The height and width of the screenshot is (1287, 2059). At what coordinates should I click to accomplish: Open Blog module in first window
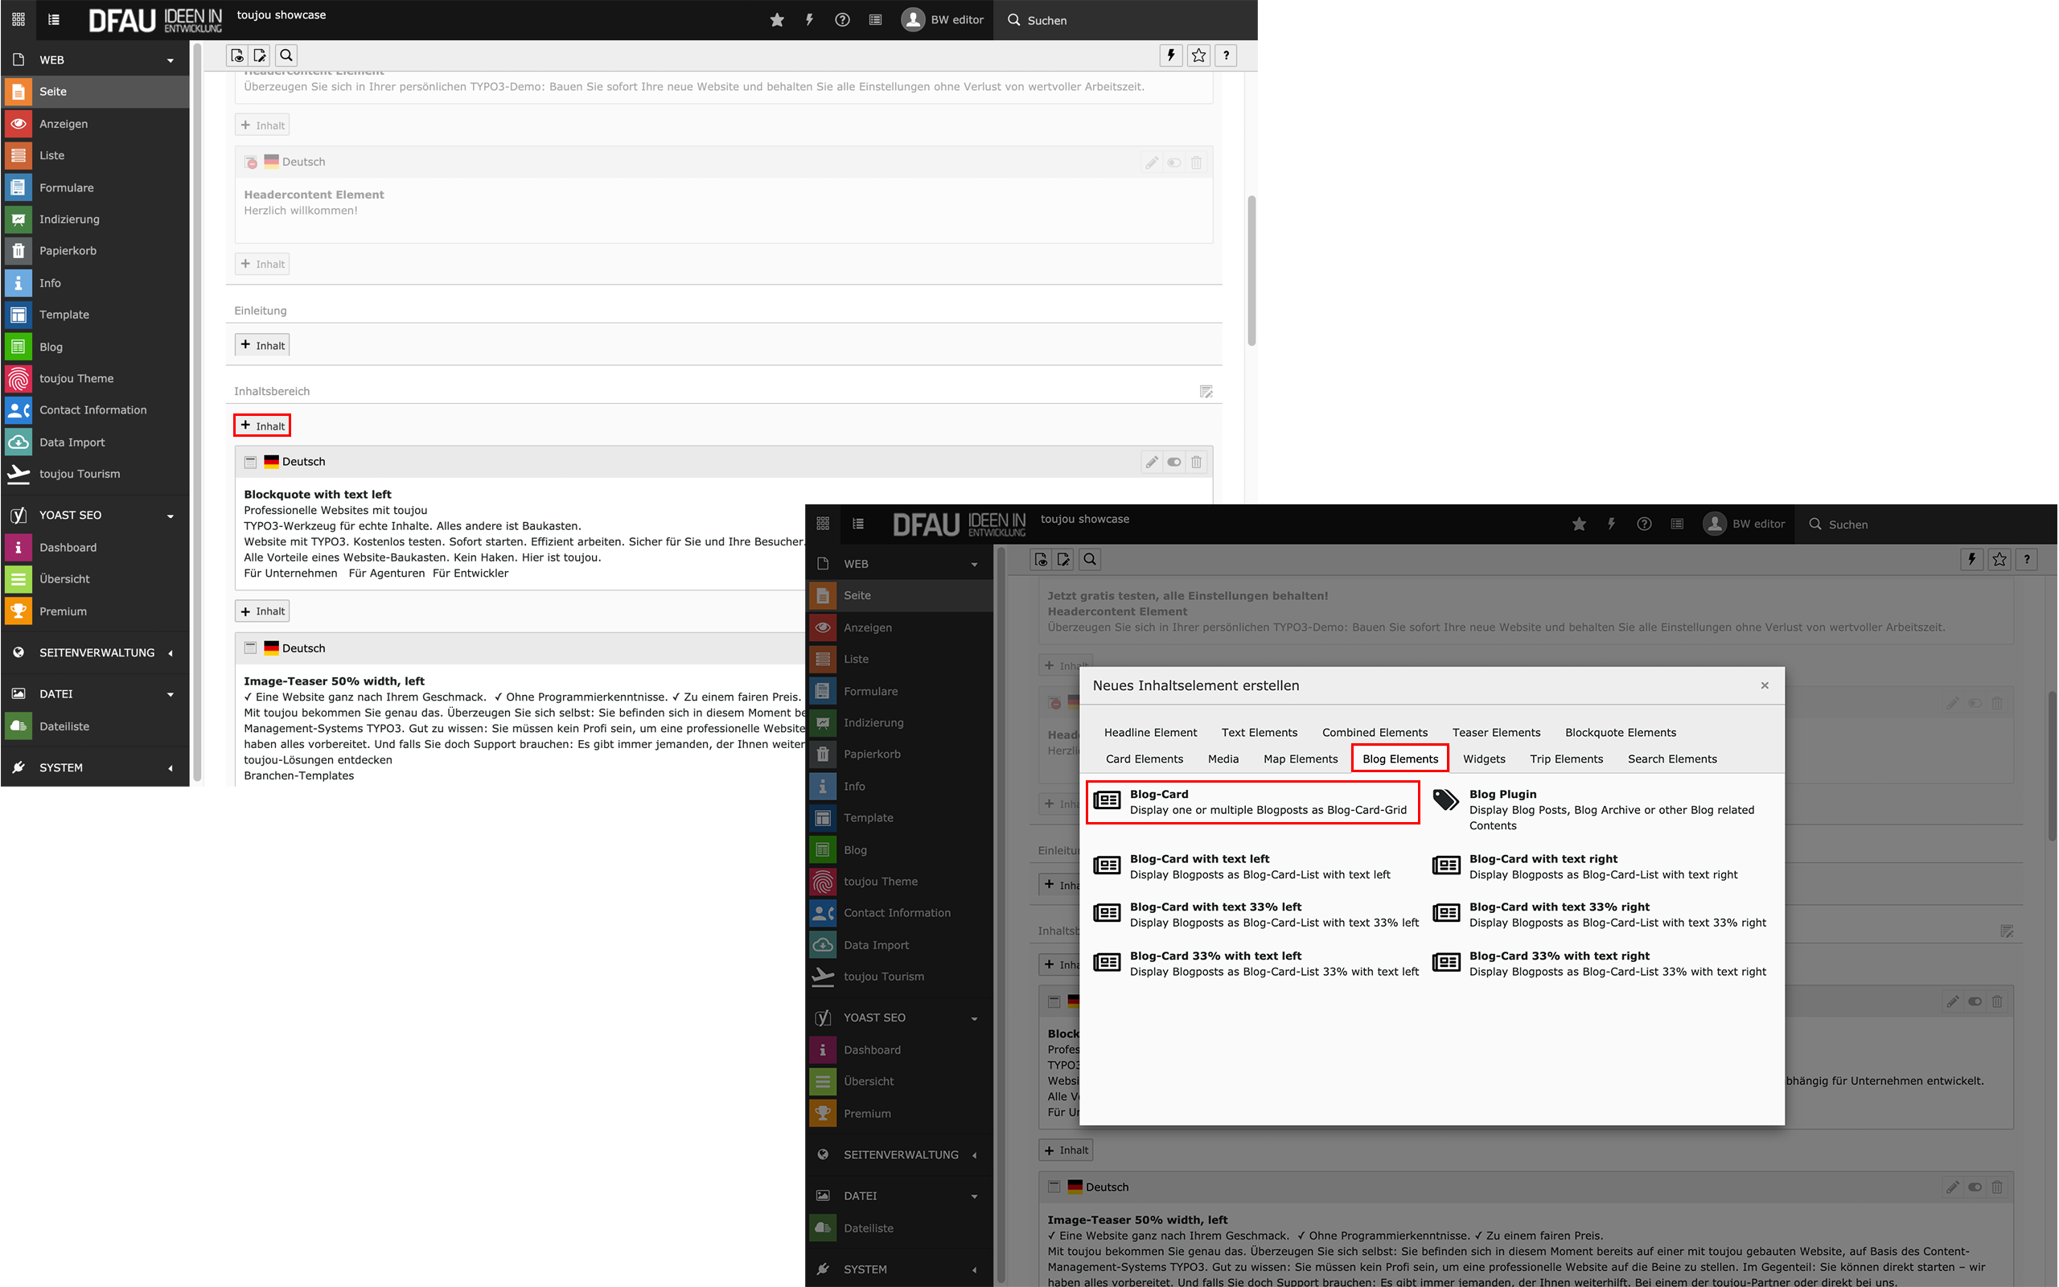coord(95,347)
